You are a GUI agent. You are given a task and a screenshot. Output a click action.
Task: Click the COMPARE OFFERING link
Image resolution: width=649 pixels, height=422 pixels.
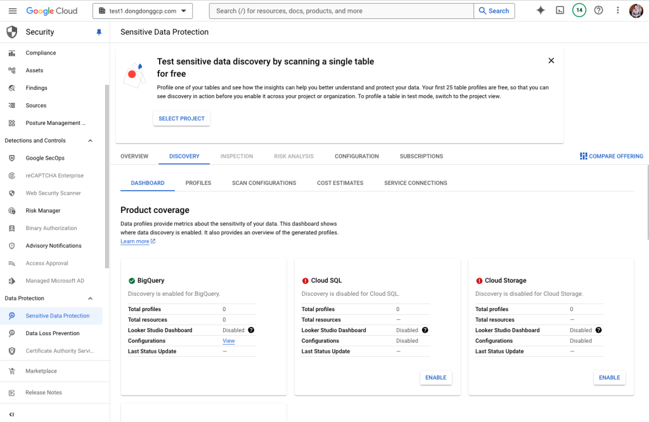tap(612, 156)
